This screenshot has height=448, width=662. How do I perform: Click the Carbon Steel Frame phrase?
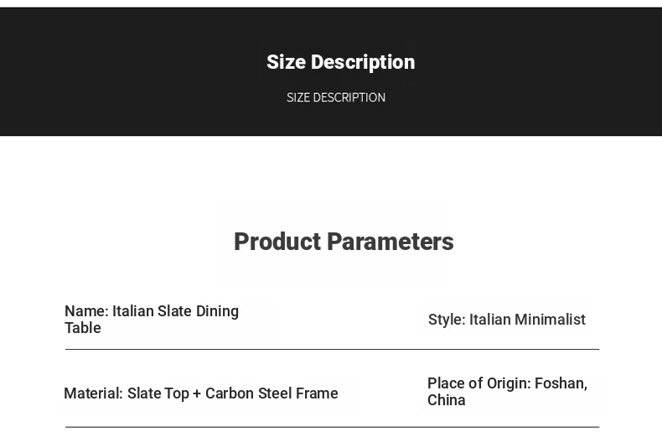[x=272, y=393]
